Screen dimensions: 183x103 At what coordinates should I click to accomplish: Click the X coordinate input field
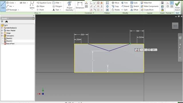coord(144,50)
